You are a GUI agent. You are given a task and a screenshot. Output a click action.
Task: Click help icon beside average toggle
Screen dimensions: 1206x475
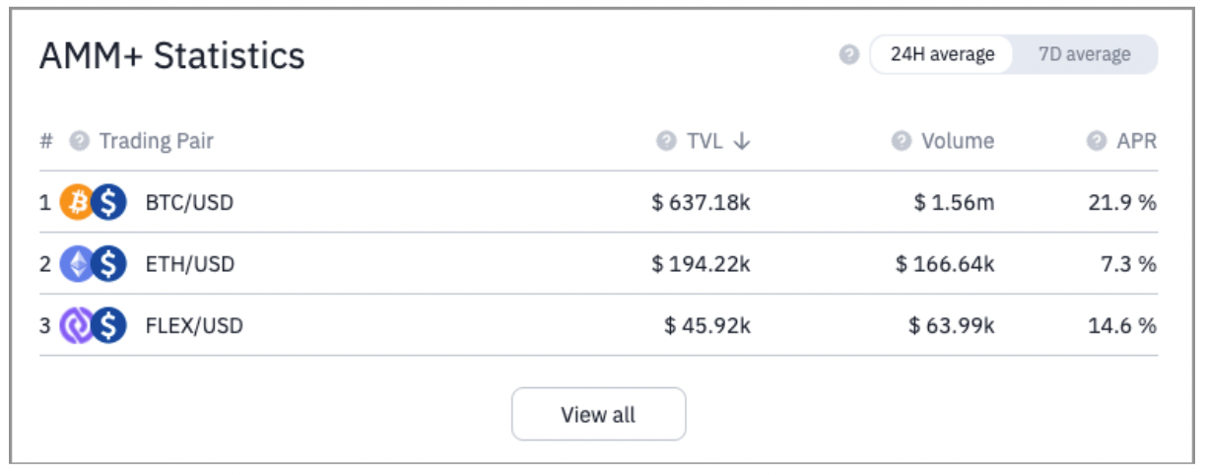(849, 55)
